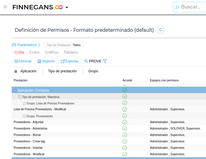Screen dimensions: 206x159
Task: Collapse the Grupo: Proveedores group
Action: [x=24, y=116]
